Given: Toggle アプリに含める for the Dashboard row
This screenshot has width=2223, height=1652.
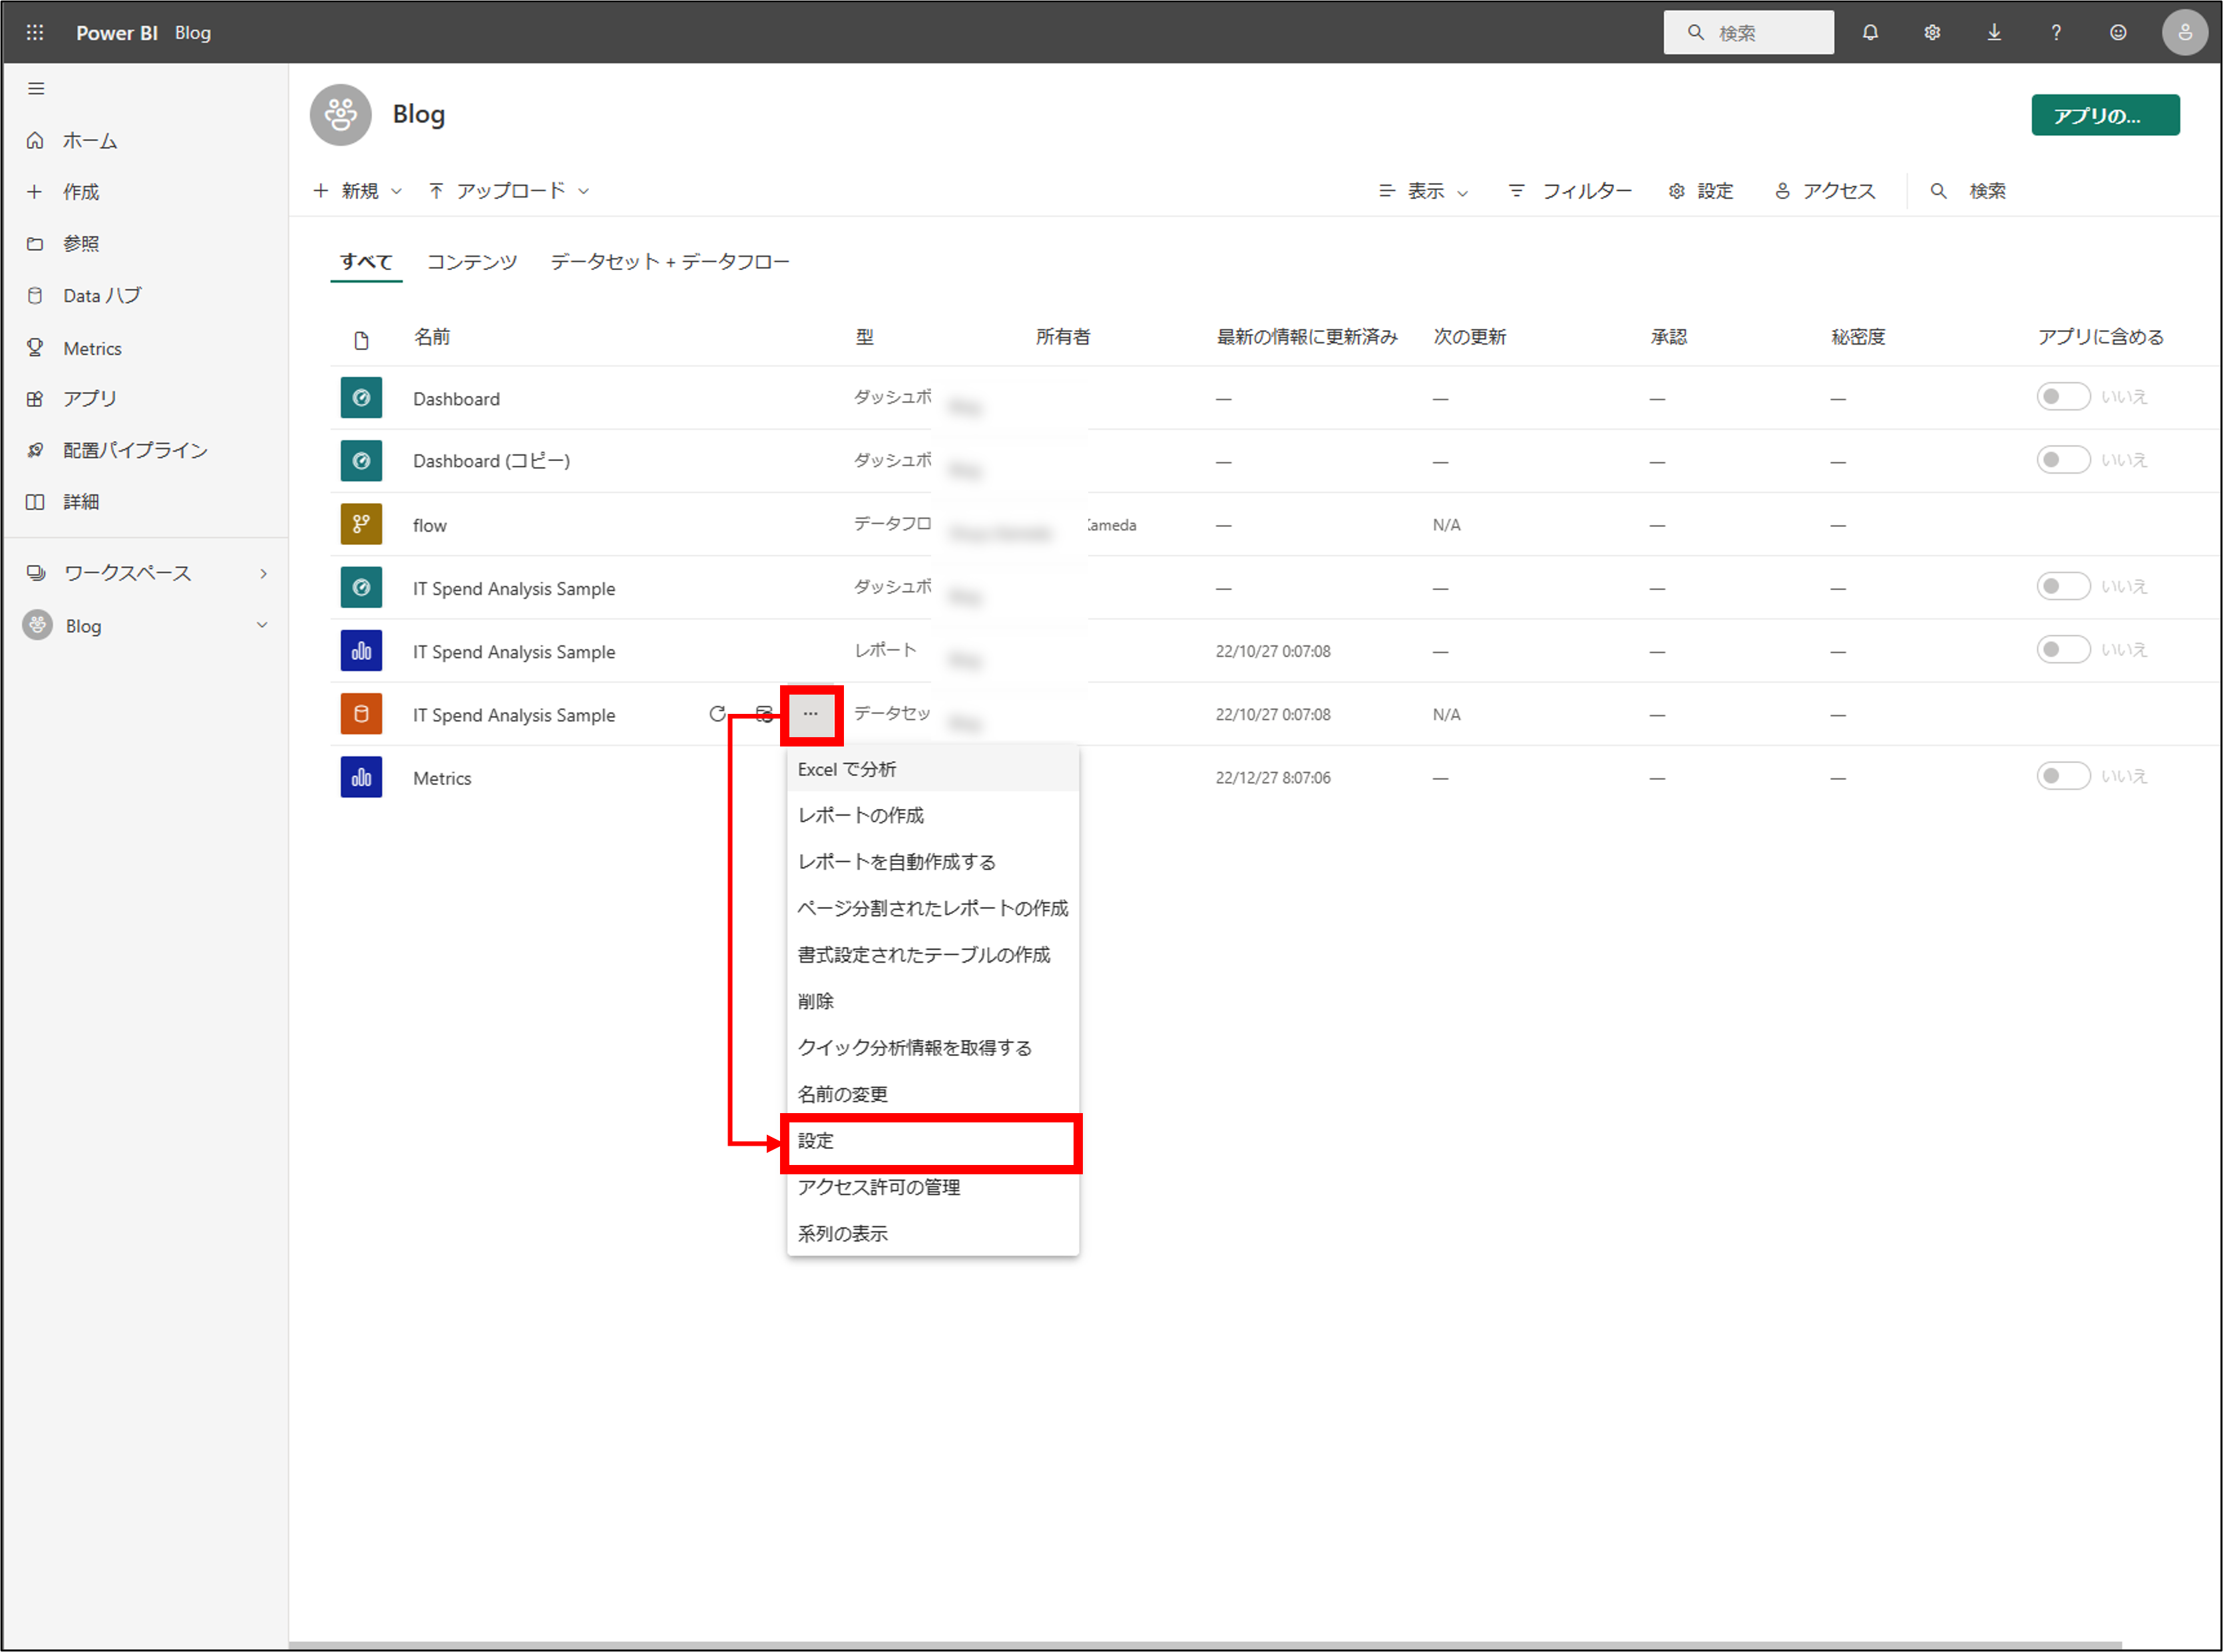Looking at the screenshot, I should [x=2062, y=396].
